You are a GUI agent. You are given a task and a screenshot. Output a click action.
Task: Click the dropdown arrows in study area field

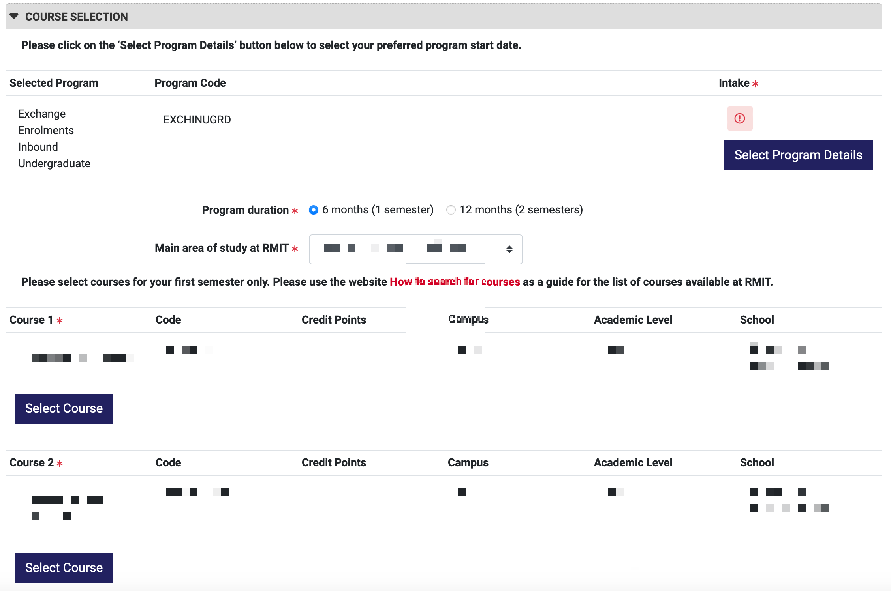509,249
